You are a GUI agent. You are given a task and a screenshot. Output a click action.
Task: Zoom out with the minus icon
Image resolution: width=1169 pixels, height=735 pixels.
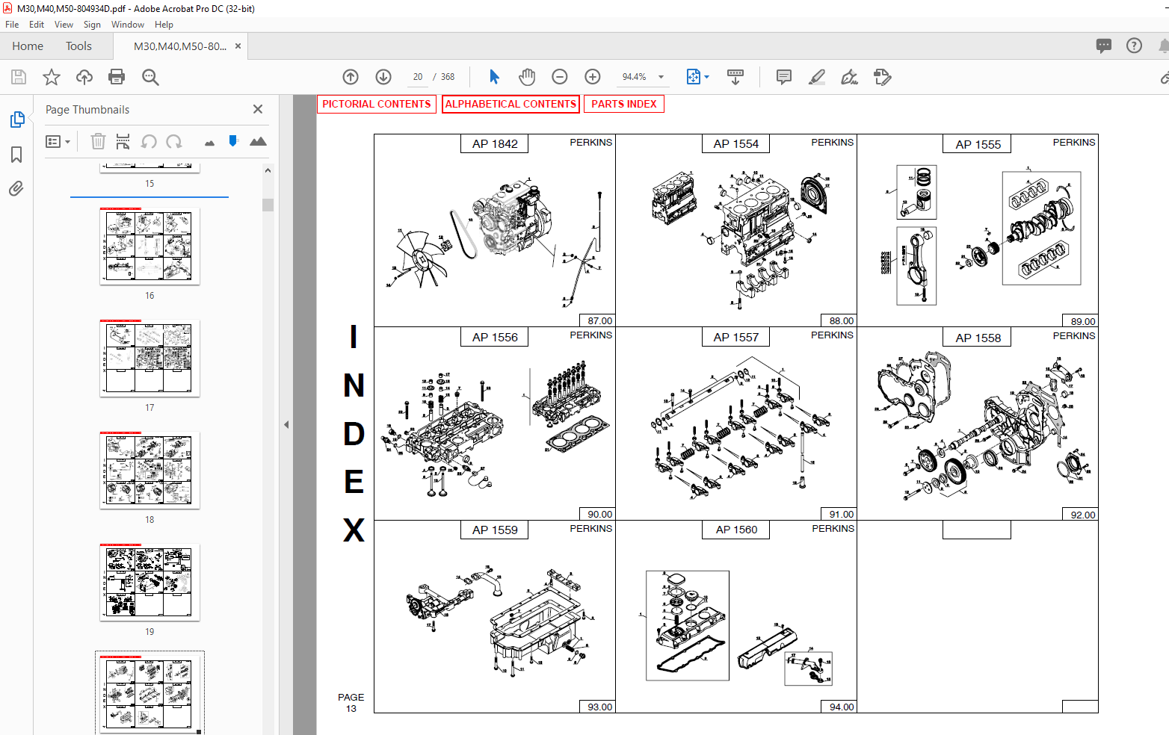560,77
